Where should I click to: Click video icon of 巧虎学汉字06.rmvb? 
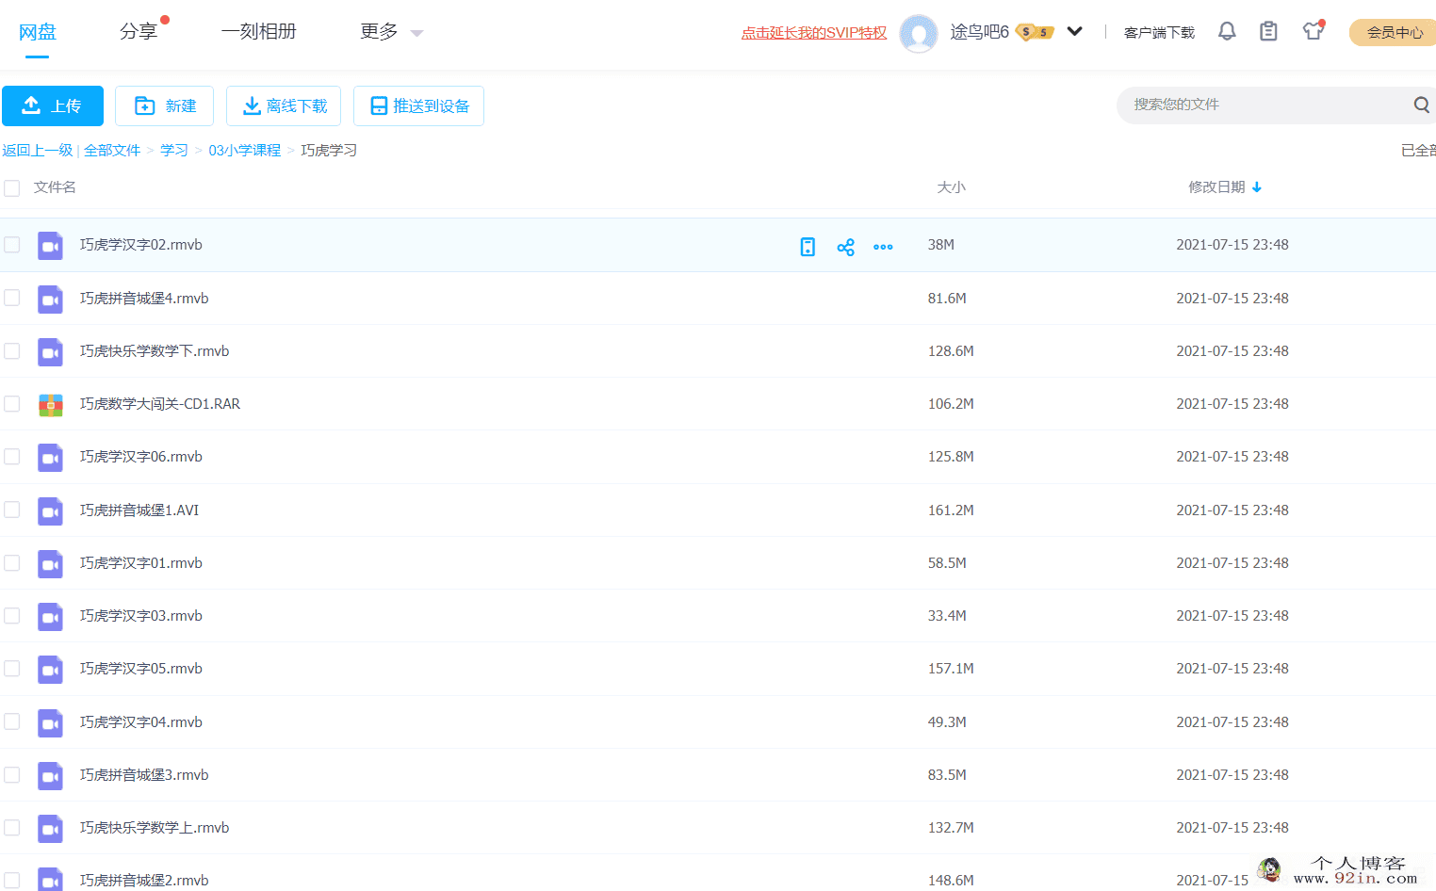(x=50, y=458)
